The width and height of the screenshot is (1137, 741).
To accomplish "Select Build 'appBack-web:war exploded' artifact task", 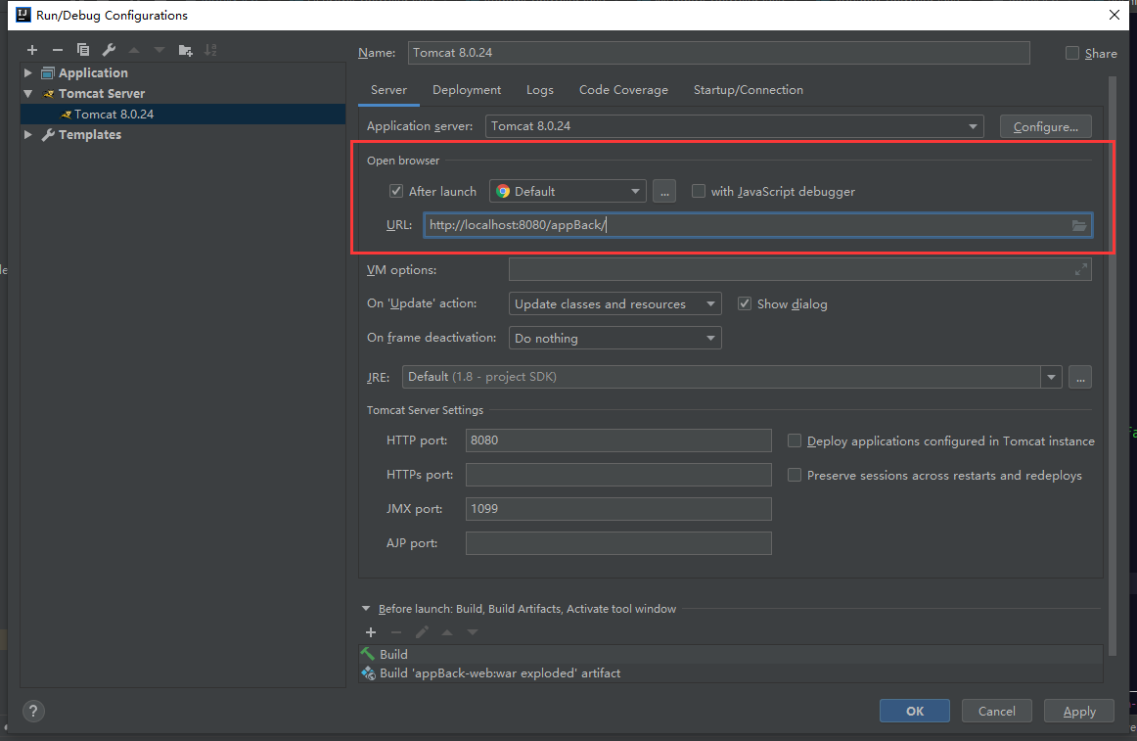I will pyautogui.click(x=731, y=673).
